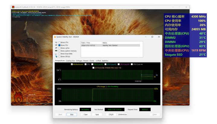
Task: Select the Stability Test: Started log row
Action: [110, 45]
